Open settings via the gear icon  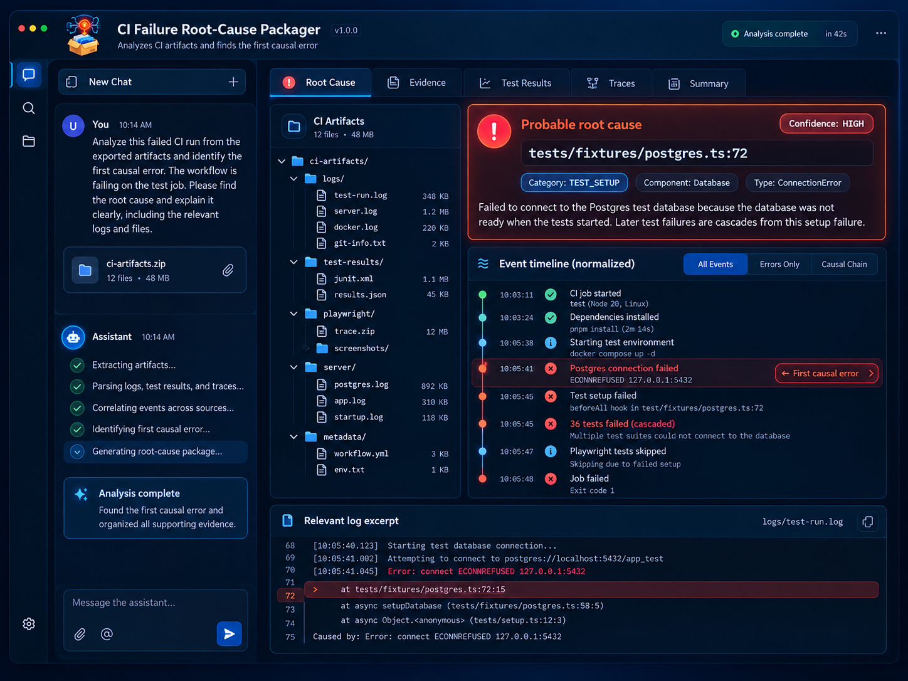tap(29, 624)
